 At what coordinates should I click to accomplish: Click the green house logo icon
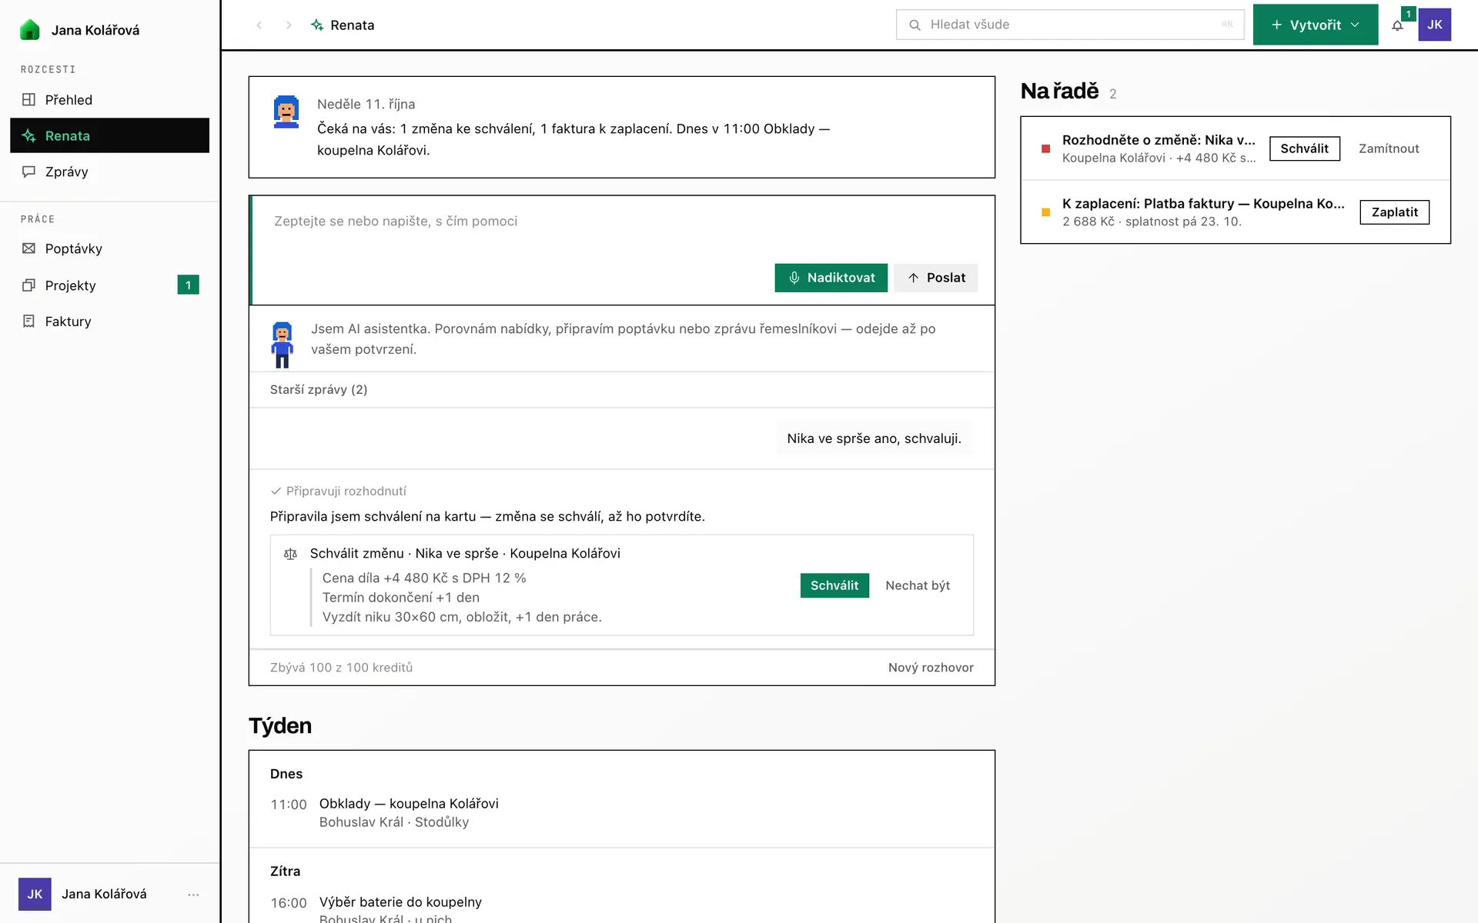point(29,29)
